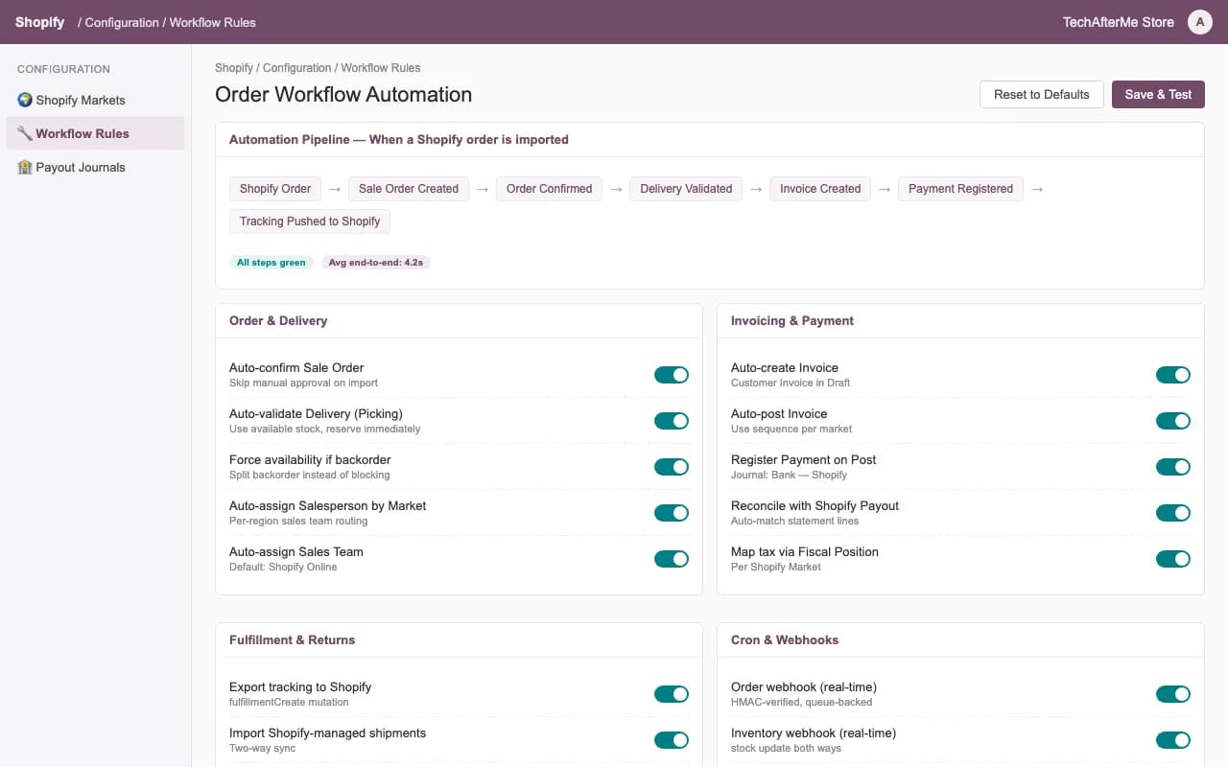The height and width of the screenshot is (767, 1228).
Task: Disable Import Shopify-managed shipments
Action: pos(672,740)
